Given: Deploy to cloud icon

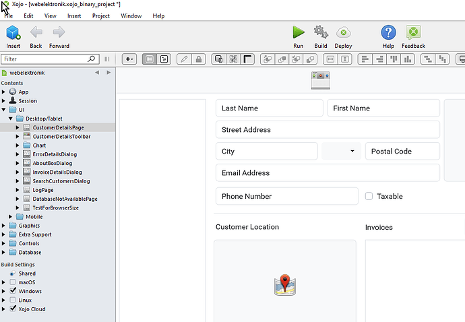Looking at the screenshot, I should tap(344, 32).
